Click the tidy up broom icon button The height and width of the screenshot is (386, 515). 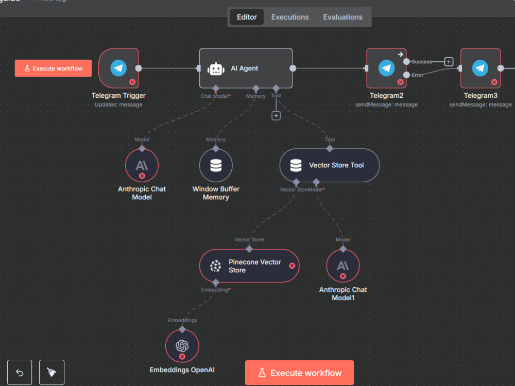tap(51, 373)
